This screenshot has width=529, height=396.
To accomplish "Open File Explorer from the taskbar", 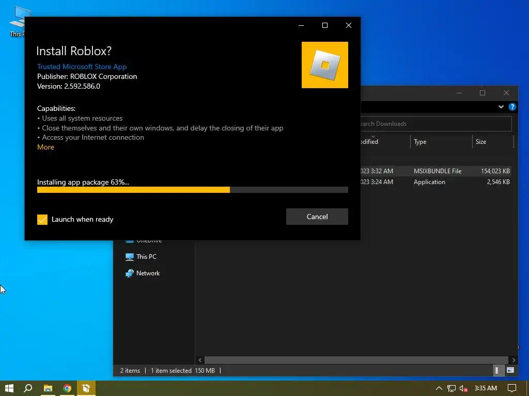I will coord(48,388).
